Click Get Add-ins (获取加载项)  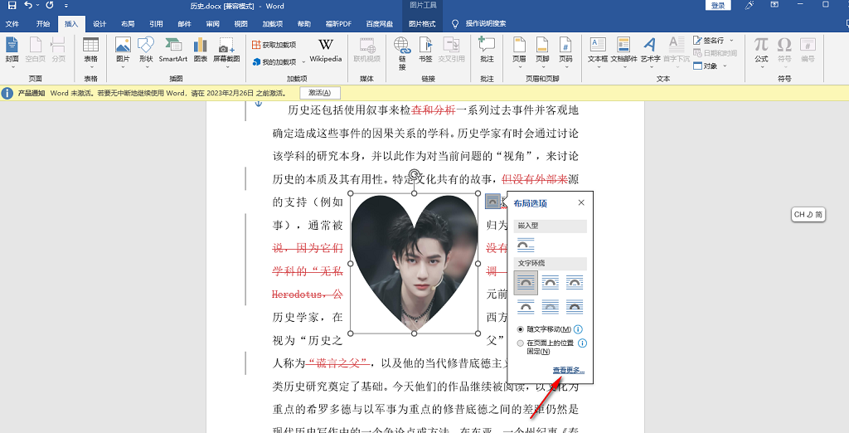tap(274, 45)
